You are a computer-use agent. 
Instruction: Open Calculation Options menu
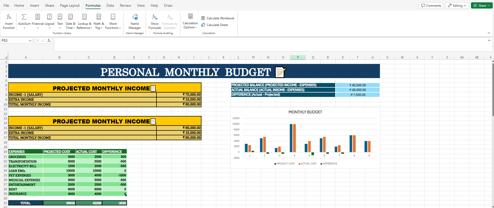[190, 22]
